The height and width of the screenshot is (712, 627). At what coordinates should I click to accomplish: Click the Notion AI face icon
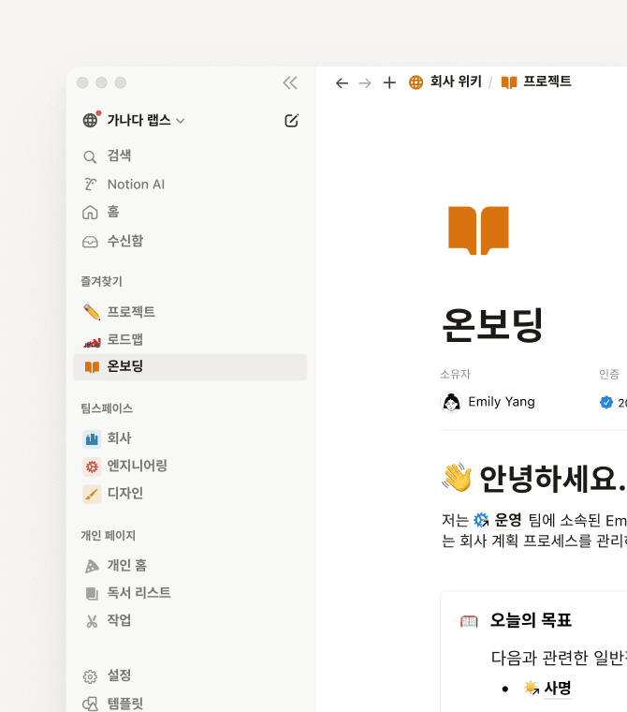[90, 185]
